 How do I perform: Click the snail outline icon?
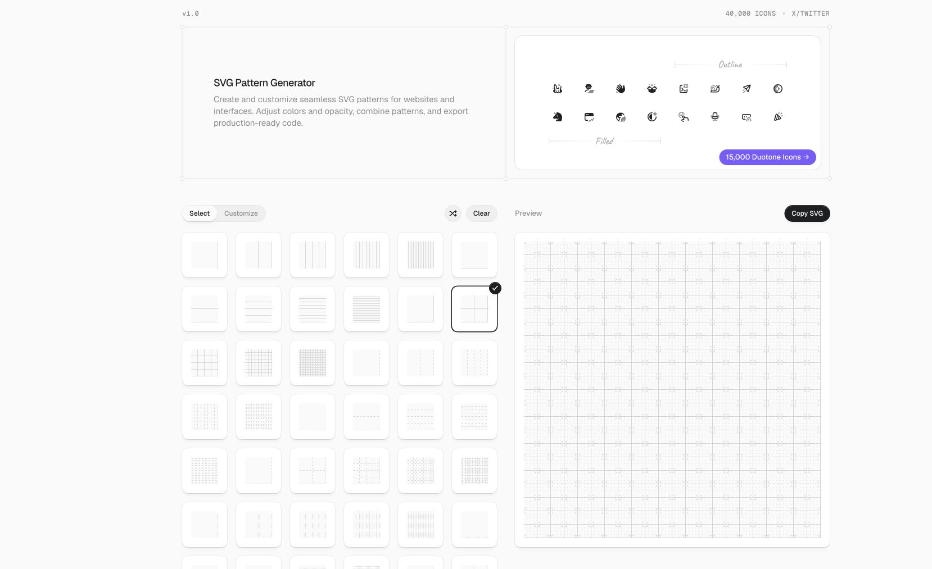715,89
